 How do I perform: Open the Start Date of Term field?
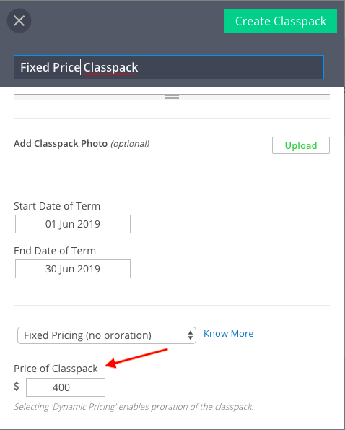click(x=73, y=224)
